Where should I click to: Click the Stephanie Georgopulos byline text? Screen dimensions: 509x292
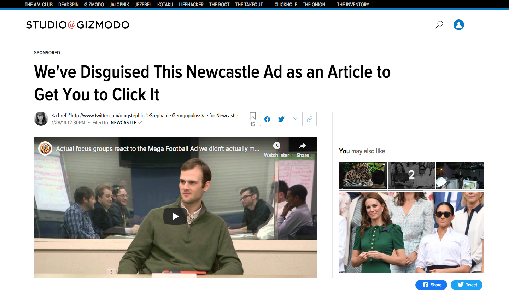(145, 116)
